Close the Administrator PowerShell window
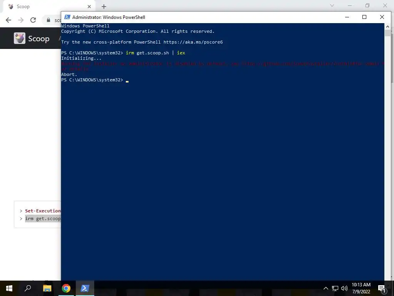This screenshot has width=394, height=296. coord(382,17)
